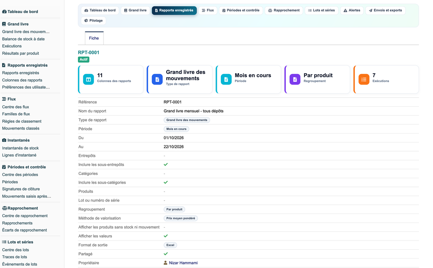Click the Prix moyen pondéré badge

pyautogui.click(x=181, y=218)
